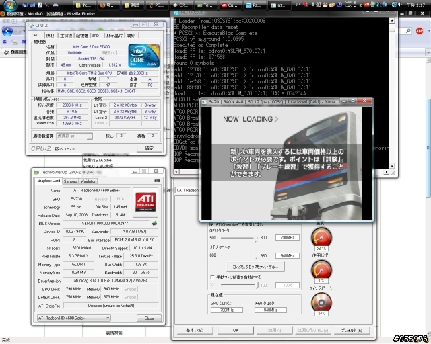Viewport: 431px width, 344px height.
Task: Click the GPU-Z title bar icon
Action: tap(36, 172)
